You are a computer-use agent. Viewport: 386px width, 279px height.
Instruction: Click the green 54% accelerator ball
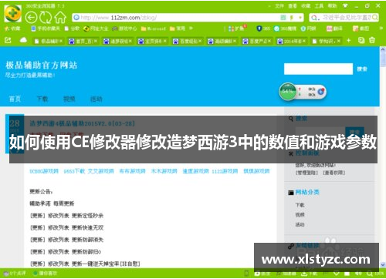[x=288, y=92]
